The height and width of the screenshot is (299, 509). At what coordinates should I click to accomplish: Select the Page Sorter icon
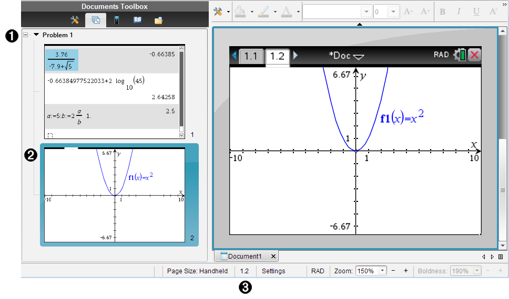pyautogui.click(x=96, y=20)
